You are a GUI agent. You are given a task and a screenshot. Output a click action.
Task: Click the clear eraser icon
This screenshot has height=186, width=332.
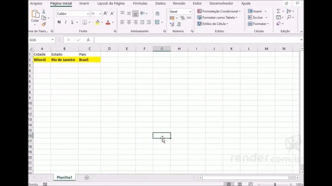click(279, 24)
